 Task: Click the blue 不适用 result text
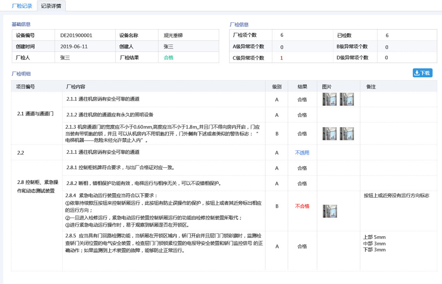click(x=302, y=153)
